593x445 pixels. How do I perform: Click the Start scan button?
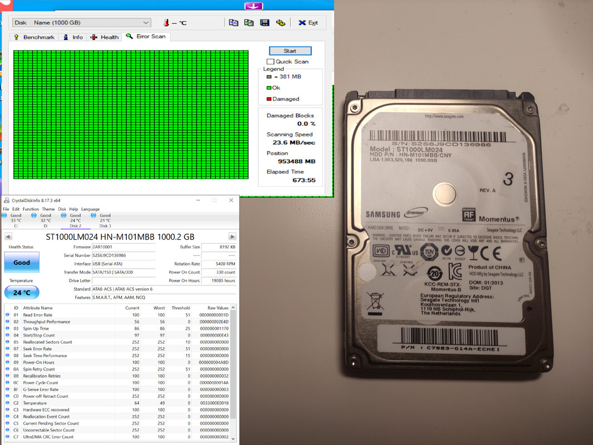tap(290, 51)
